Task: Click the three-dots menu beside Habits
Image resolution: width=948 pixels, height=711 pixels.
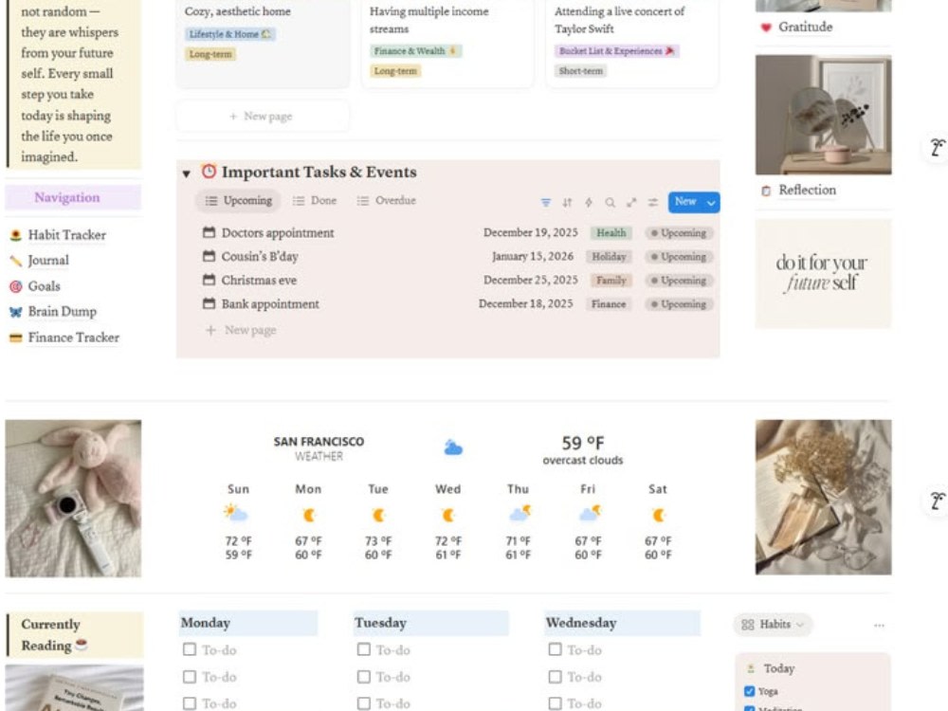Action: pyautogui.click(x=879, y=625)
